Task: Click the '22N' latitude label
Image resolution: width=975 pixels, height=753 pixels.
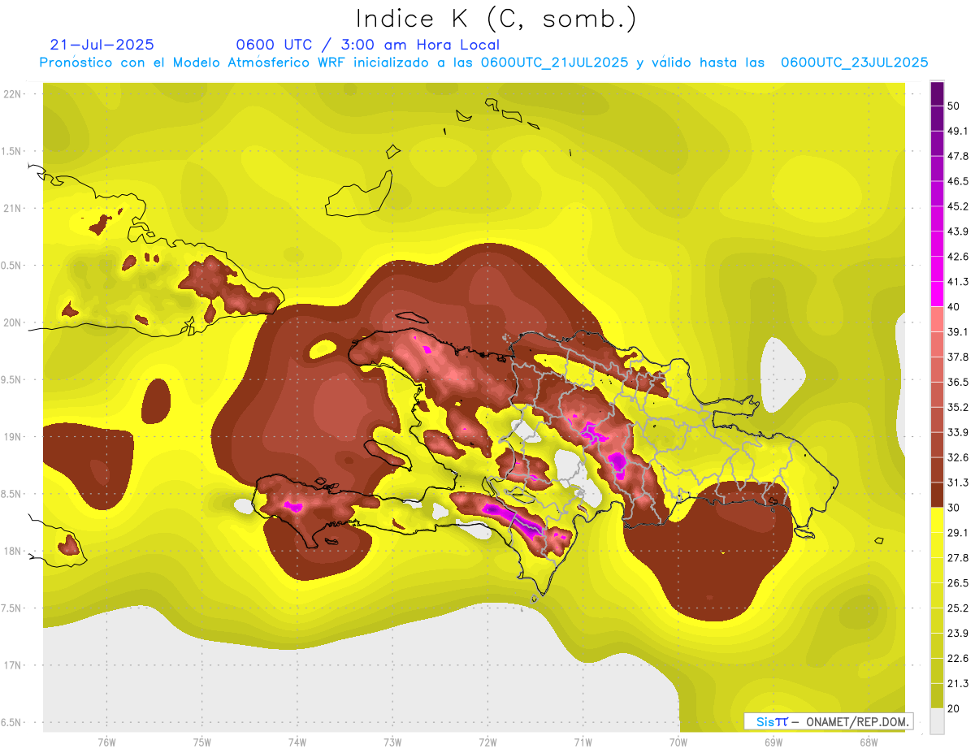Action: coord(12,94)
